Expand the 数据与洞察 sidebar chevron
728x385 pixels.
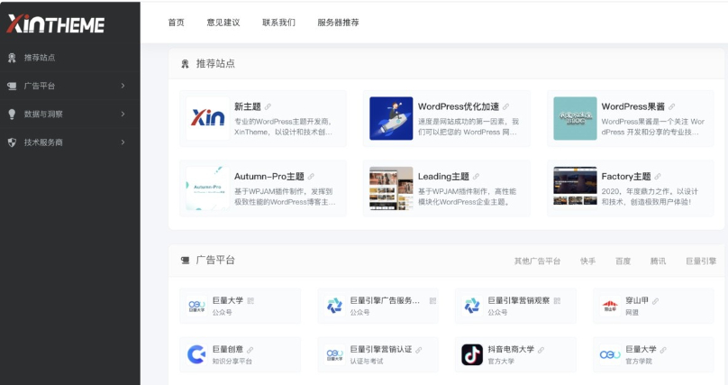[x=123, y=114]
